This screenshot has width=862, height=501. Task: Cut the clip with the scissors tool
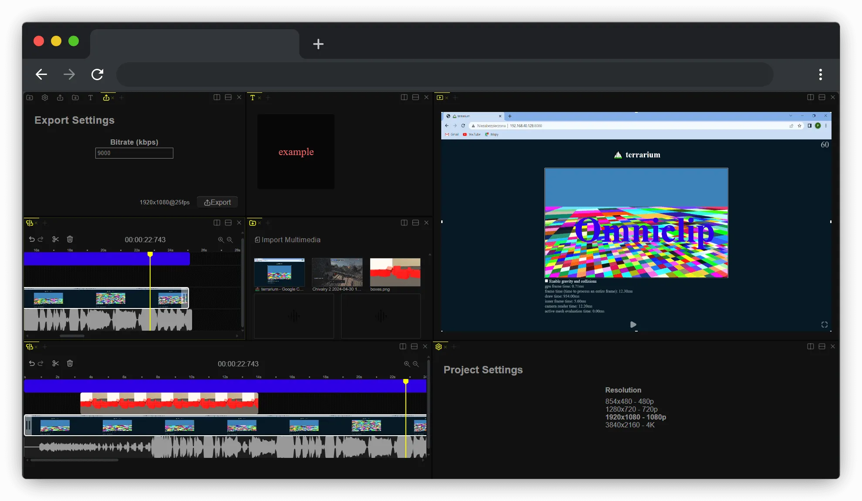(x=55, y=239)
